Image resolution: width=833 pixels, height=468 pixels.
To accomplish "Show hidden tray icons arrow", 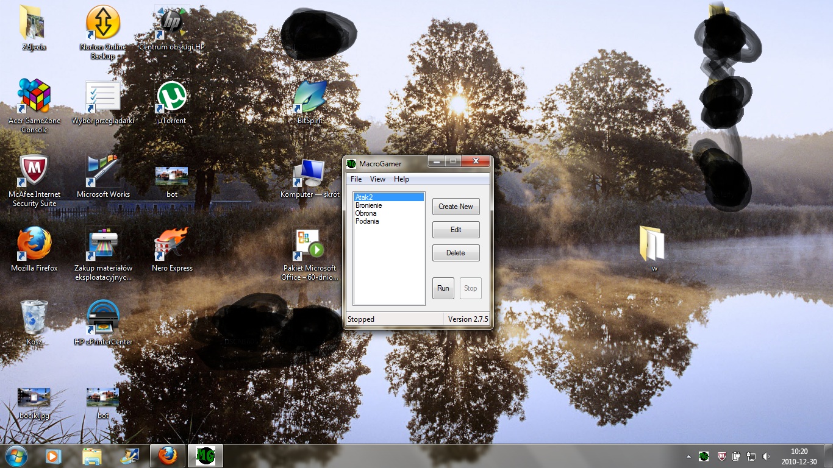I will 689,456.
